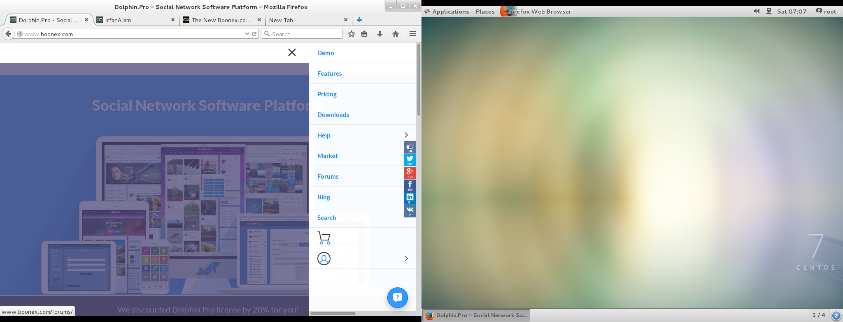The width and height of the screenshot is (843, 322).
Task: Click the system volume icon
Action: tap(757, 11)
